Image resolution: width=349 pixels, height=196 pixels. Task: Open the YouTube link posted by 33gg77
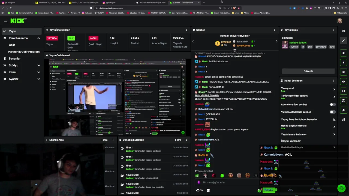pyautogui.click(x=233, y=96)
